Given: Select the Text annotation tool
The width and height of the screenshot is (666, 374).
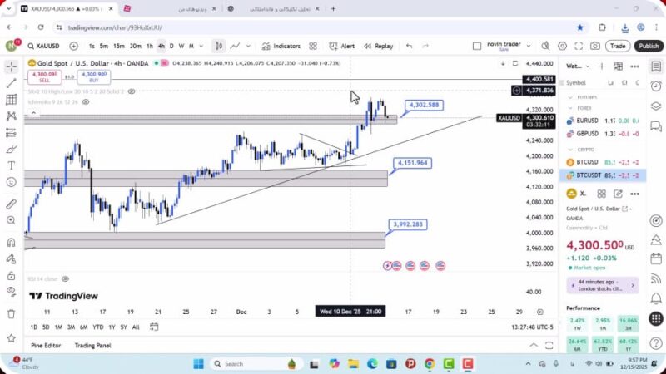Looking at the screenshot, I should [x=11, y=165].
